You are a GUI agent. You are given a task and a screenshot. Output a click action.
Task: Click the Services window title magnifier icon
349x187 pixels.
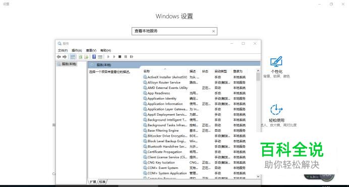click(x=60, y=43)
